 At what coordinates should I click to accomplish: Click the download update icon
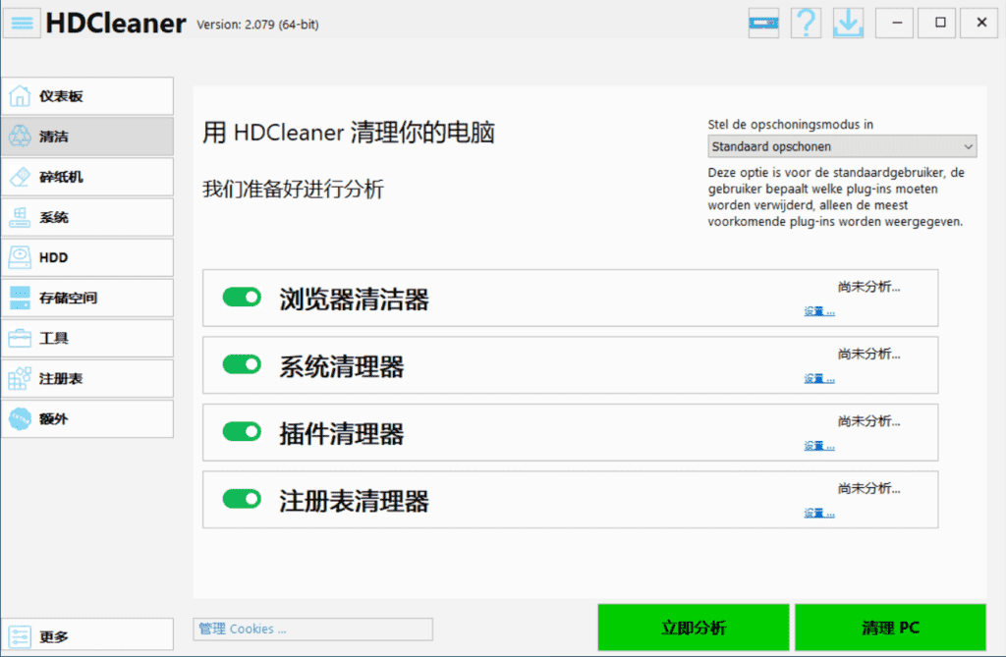click(847, 22)
